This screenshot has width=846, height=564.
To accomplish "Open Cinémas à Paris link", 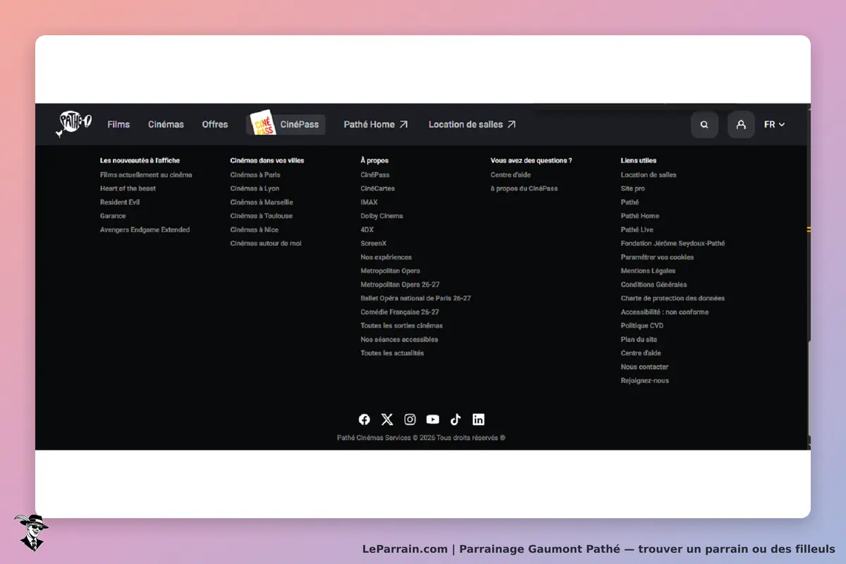I will 255,175.
